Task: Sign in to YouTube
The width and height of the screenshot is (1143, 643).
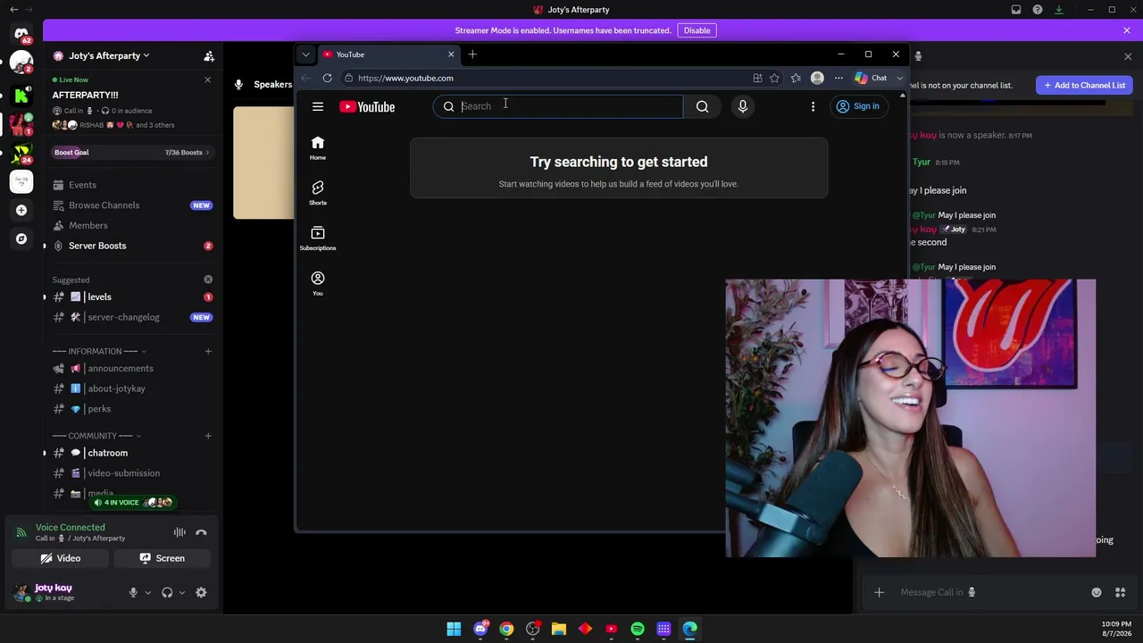Action: tap(857, 106)
